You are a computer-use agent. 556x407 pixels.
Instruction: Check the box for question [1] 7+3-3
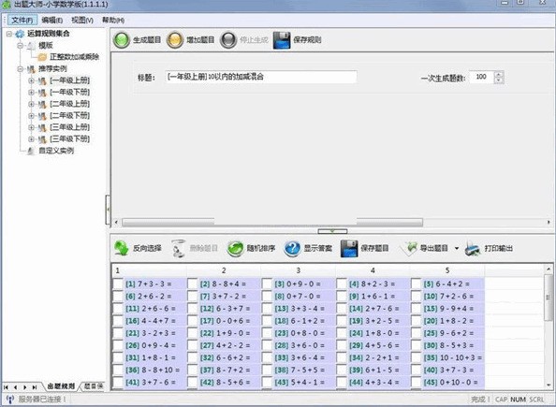click(118, 284)
